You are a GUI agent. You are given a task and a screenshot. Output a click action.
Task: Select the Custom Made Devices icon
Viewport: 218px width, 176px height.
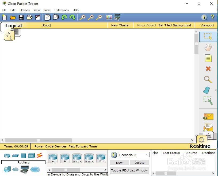pyautogui.click(x=24, y=170)
